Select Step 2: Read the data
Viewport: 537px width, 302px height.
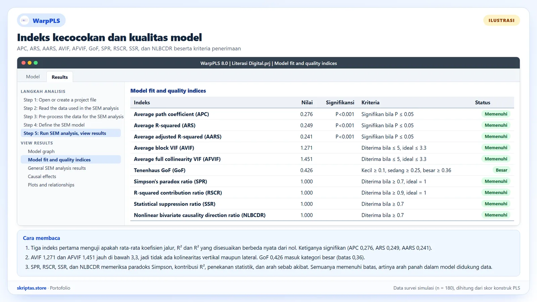click(71, 108)
